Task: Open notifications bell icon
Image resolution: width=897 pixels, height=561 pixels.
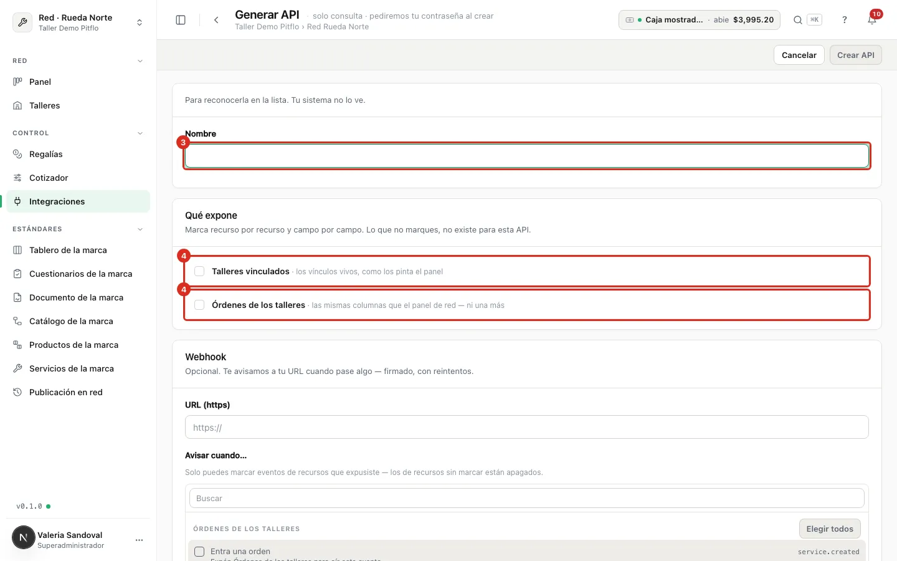Action: 872,20
